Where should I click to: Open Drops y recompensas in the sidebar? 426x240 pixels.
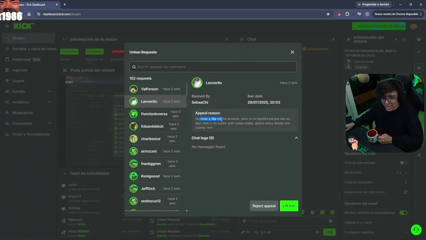pyautogui.click(x=28, y=134)
